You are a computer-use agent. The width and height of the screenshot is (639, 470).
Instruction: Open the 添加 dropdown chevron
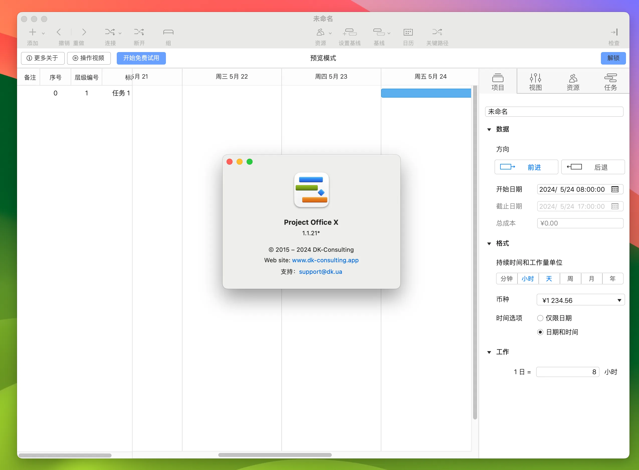click(43, 33)
